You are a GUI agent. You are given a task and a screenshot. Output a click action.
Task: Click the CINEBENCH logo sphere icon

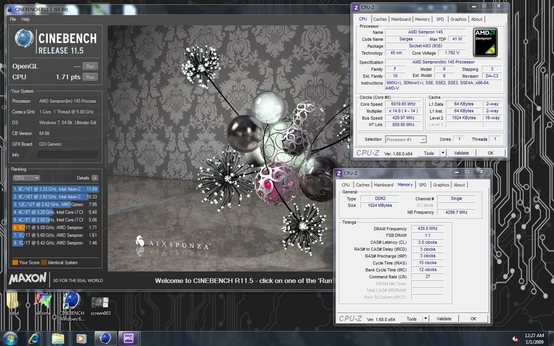[24, 39]
